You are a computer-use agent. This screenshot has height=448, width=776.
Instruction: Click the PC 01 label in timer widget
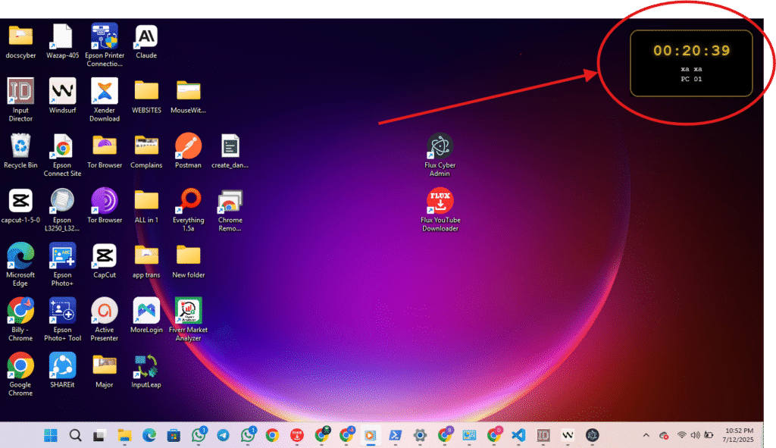click(691, 79)
